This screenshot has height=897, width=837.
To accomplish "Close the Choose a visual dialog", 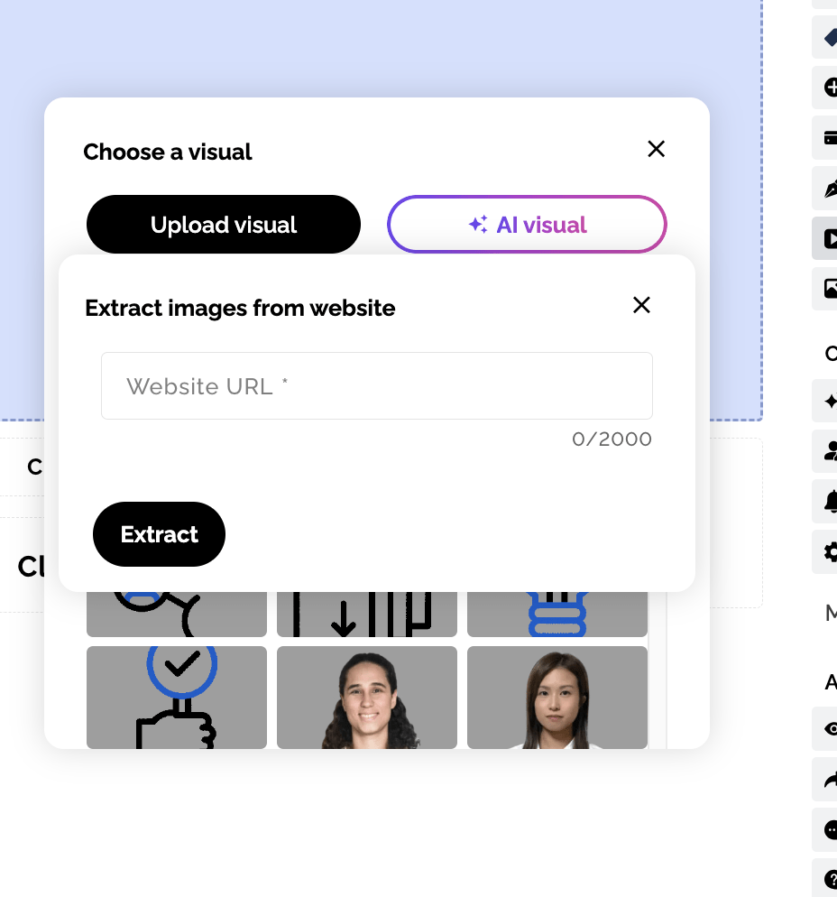I will [656, 149].
